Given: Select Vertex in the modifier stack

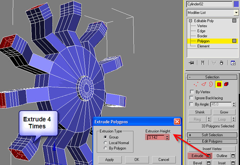Looking at the screenshot, I should click(x=202, y=26).
